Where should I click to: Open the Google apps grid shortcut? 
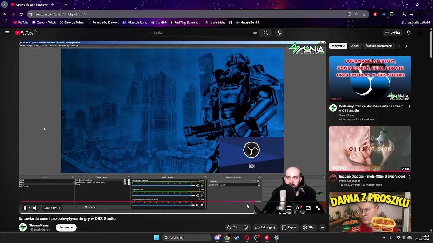(x=4, y=23)
